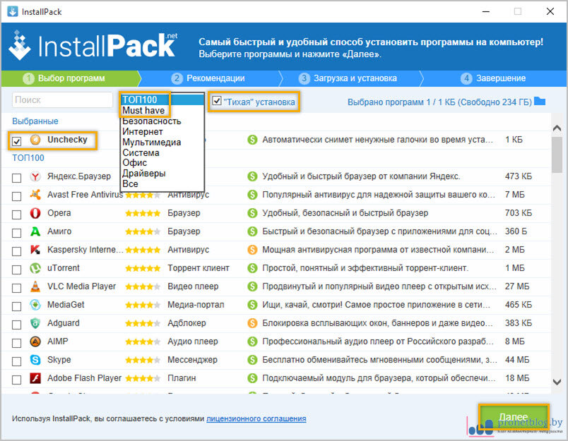
Task: Go to the Завершение step tab
Action: 493,78
